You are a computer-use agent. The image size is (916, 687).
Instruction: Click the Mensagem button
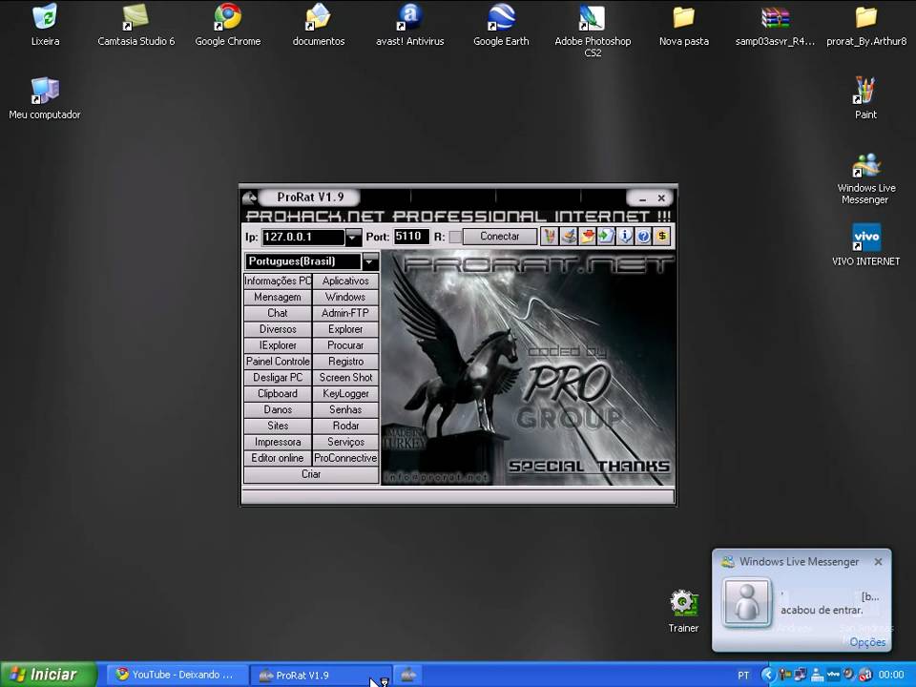coord(278,297)
